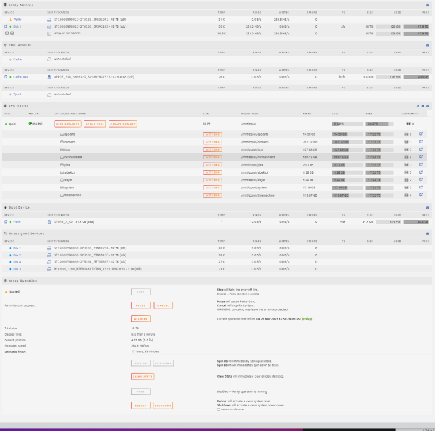Screen dimensions: 435x431
Task: Browse the timemachine dataset folder icon
Action: (x=421, y=195)
